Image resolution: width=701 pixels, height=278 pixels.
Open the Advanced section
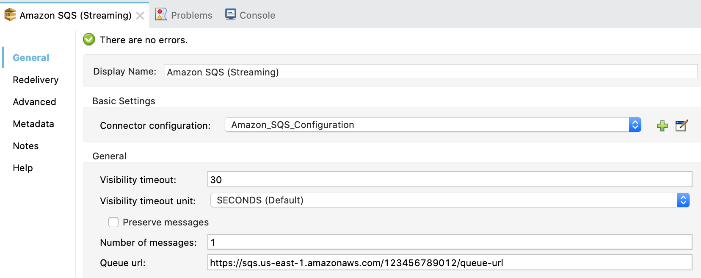pyautogui.click(x=34, y=102)
